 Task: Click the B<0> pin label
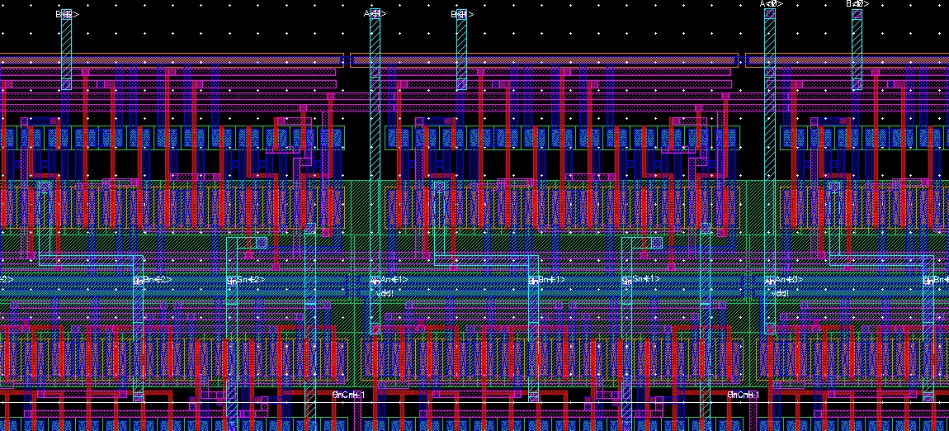857,4
